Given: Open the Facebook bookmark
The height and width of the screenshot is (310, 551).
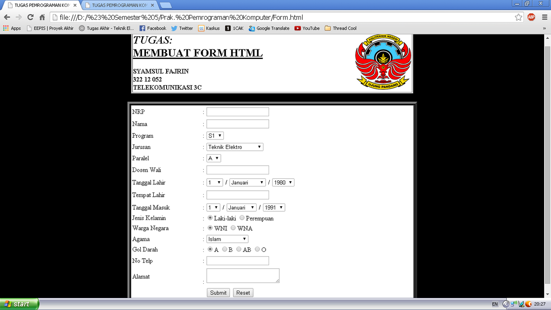Looking at the screenshot, I should click(153, 28).
